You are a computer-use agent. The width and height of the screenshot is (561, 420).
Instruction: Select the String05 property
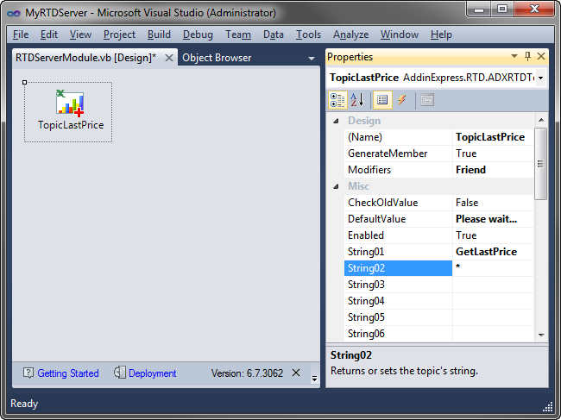point(398,317)
